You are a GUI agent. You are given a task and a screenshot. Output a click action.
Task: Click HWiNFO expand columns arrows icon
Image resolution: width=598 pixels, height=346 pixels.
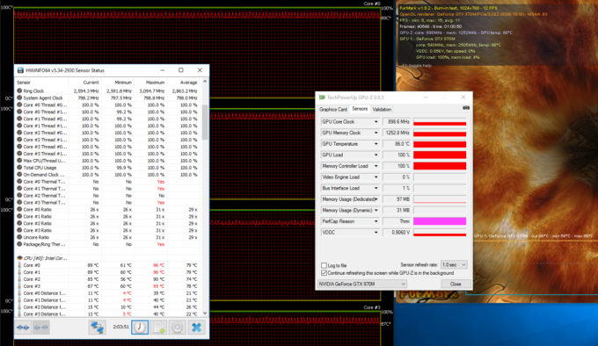coord(23,328)
